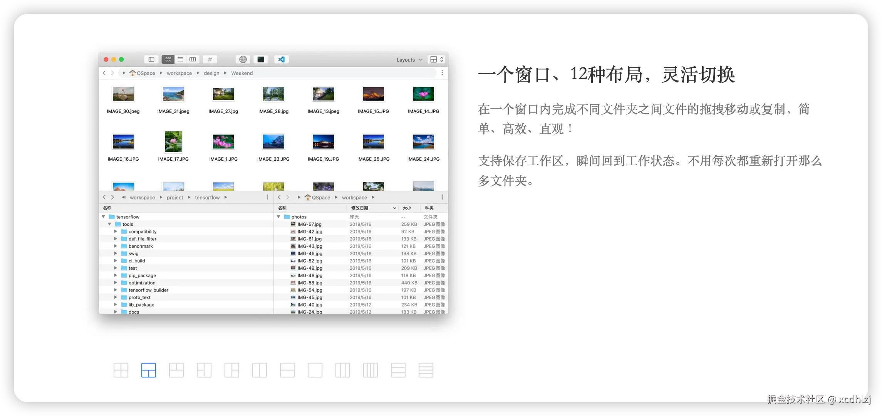Viewport: 882px width, 416px height.
Task: Toggle the sidebar panel button
Action: click(x=151, y=59)
